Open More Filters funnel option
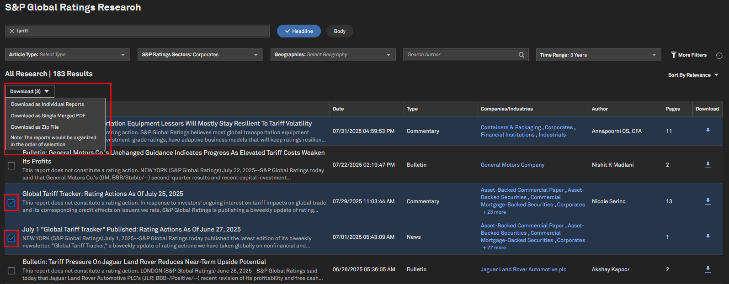The height and width of the screenshot is (284, 729). (688, 55)
